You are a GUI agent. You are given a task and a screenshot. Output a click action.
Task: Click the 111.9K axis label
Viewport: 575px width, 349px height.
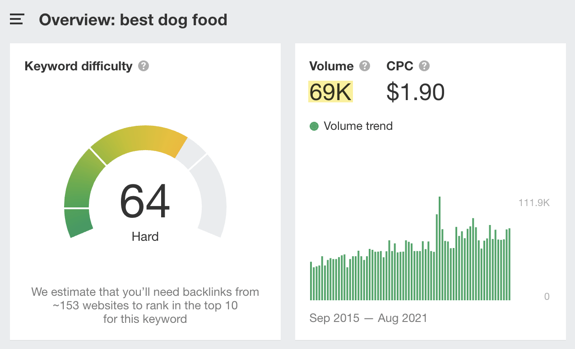pos(534,203)
